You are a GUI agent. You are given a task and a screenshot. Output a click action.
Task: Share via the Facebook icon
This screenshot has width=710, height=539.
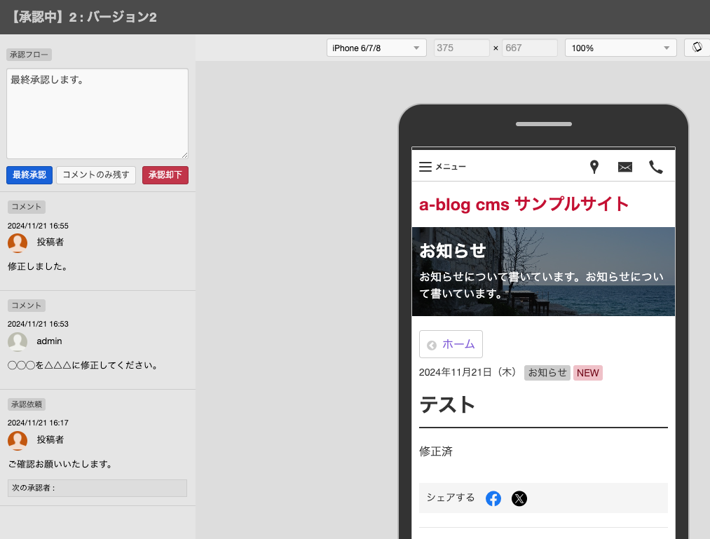(x=493, y=498)
